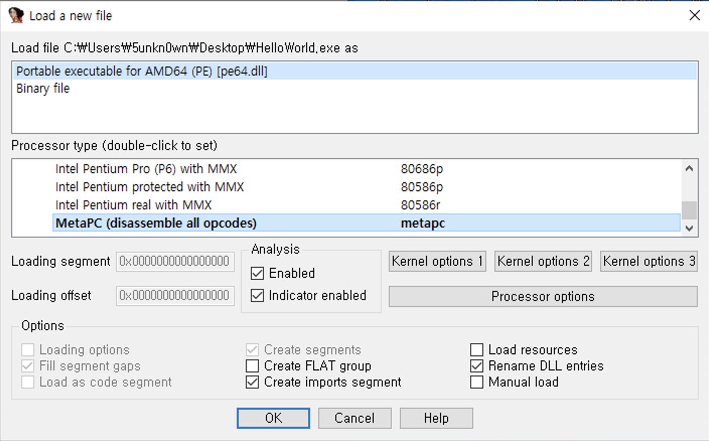Toggle the Analysis Enabled checkbox

click(x=257, y=273)
